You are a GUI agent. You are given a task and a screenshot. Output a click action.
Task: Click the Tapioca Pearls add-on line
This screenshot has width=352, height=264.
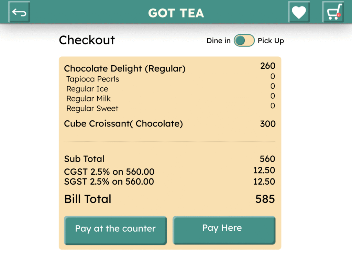pos(93,79)
